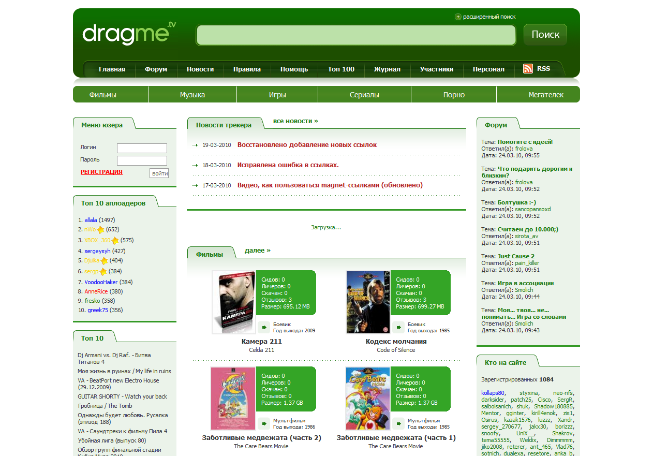Open uploader VoodooHaker profile

click(x=101, y=282)
